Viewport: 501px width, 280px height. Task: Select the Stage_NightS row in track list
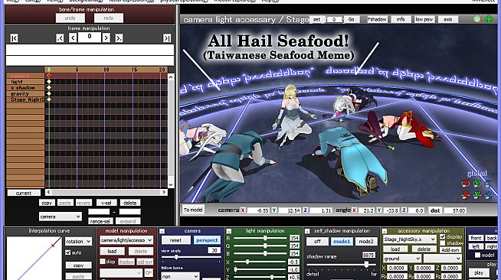[x=25, y=99]
